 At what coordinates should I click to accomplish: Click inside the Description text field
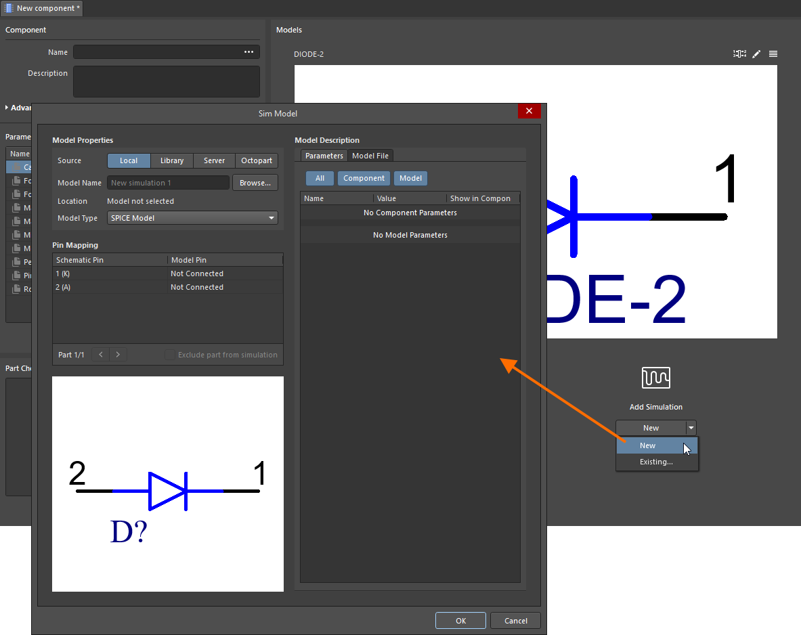click(x=167, y=81)
